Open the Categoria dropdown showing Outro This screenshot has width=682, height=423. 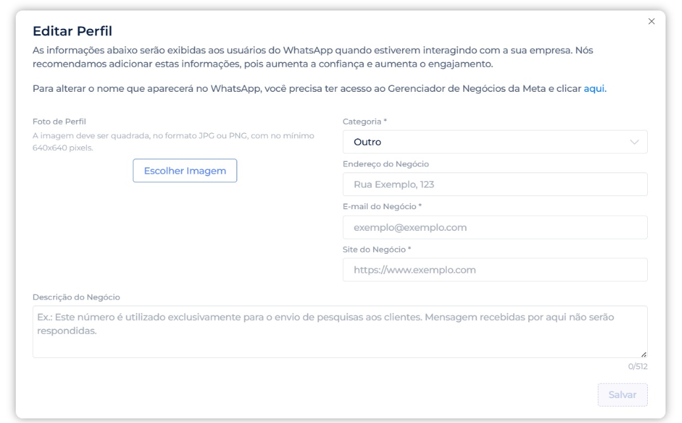pyautogui.click(x=486, y=142)
